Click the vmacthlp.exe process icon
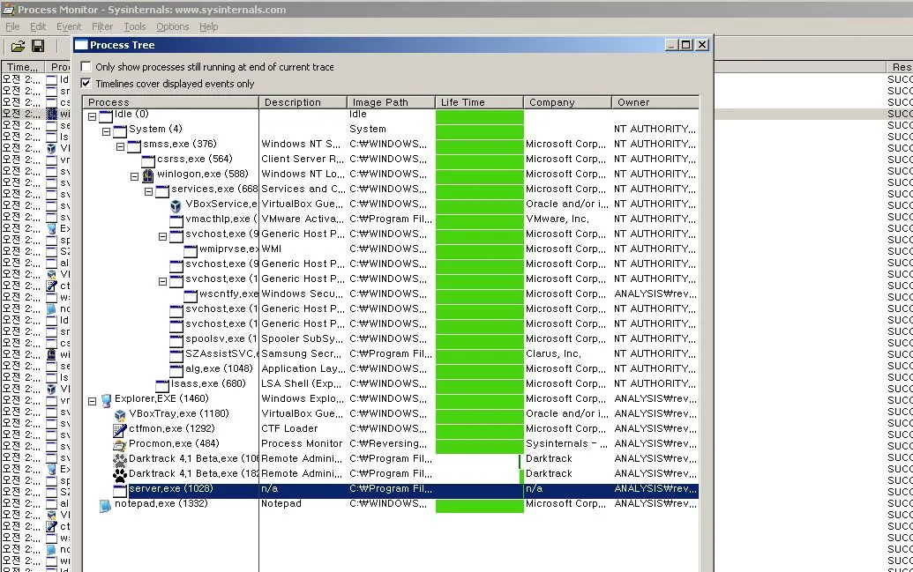913x572 pixels. tap(176, 220)
